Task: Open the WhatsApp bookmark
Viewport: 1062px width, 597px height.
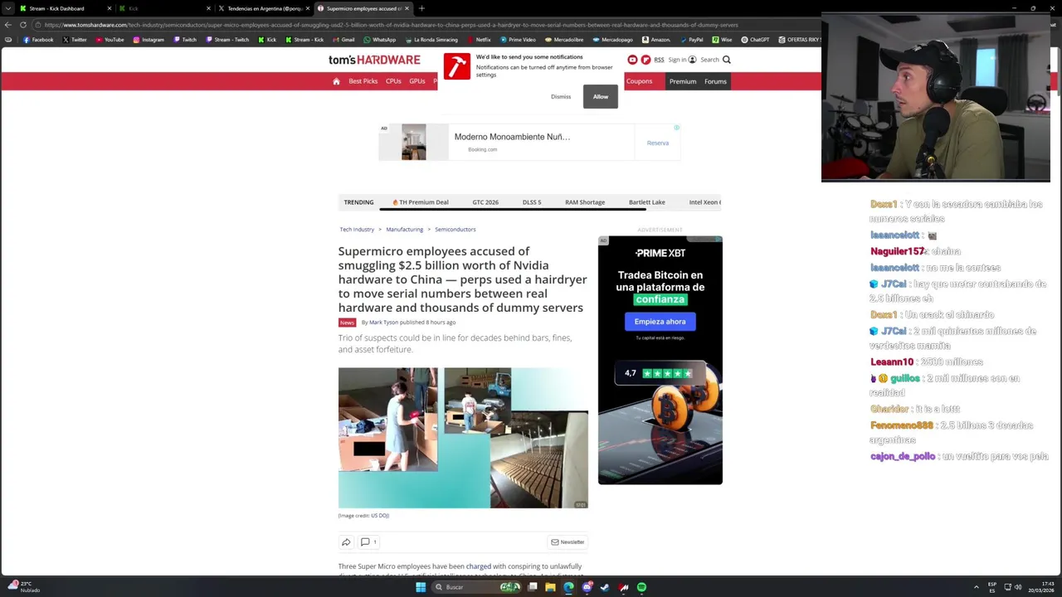Action: [380, 40]
